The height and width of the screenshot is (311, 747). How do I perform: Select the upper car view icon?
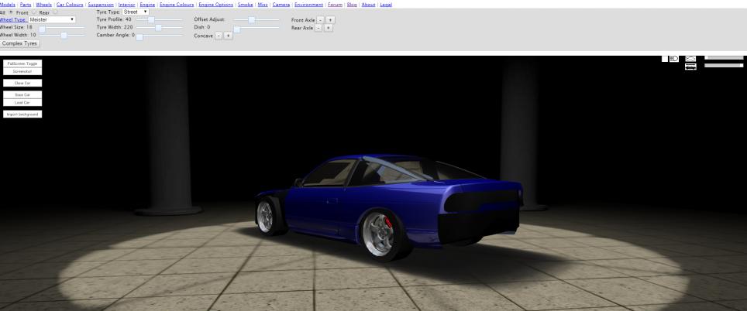coord(690,59)
